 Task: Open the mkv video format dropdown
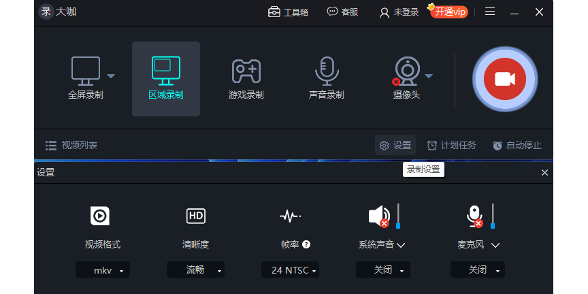103,269
